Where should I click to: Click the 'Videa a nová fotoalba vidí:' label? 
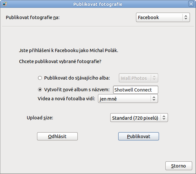point(66,99)
